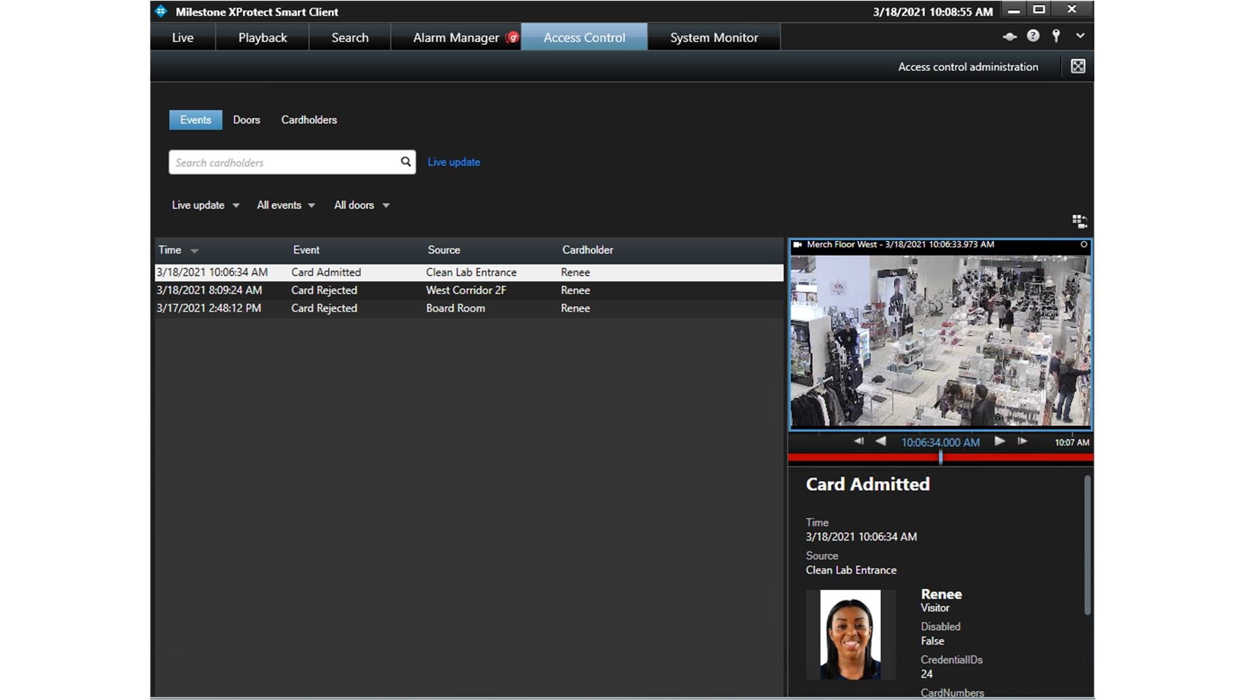Expand the chevron menu in the top right
Screen dimensions: 1246x700
(x=1081, y=36)
